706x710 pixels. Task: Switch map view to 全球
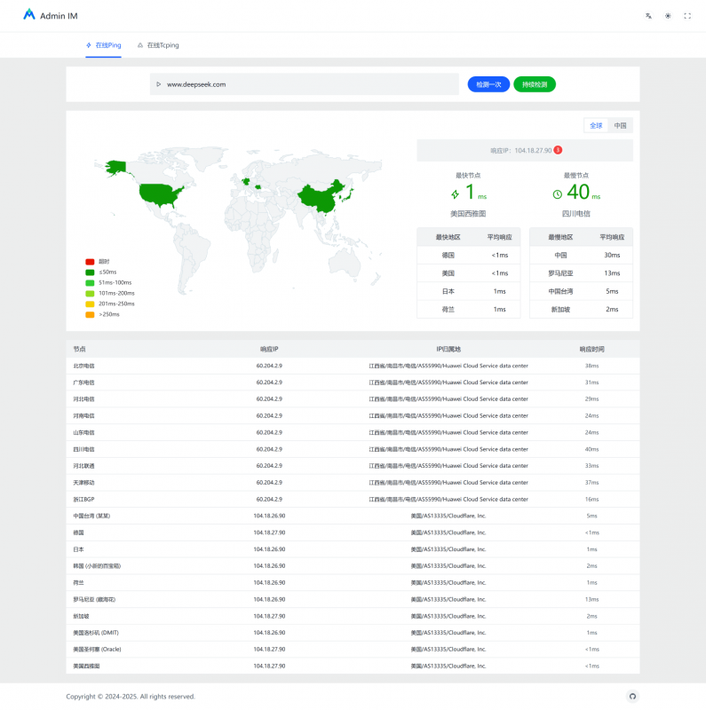click(x=596, y=126)
